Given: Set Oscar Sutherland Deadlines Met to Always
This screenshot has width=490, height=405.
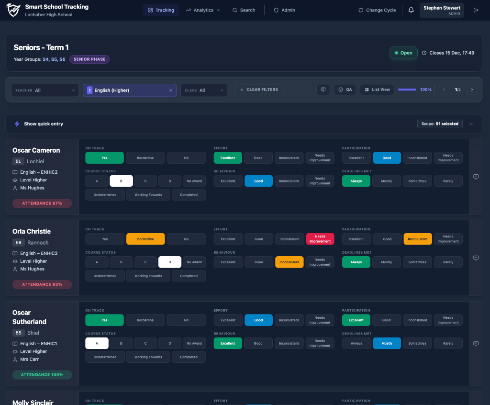Looking at the screenshot, I should click(356, 343).
